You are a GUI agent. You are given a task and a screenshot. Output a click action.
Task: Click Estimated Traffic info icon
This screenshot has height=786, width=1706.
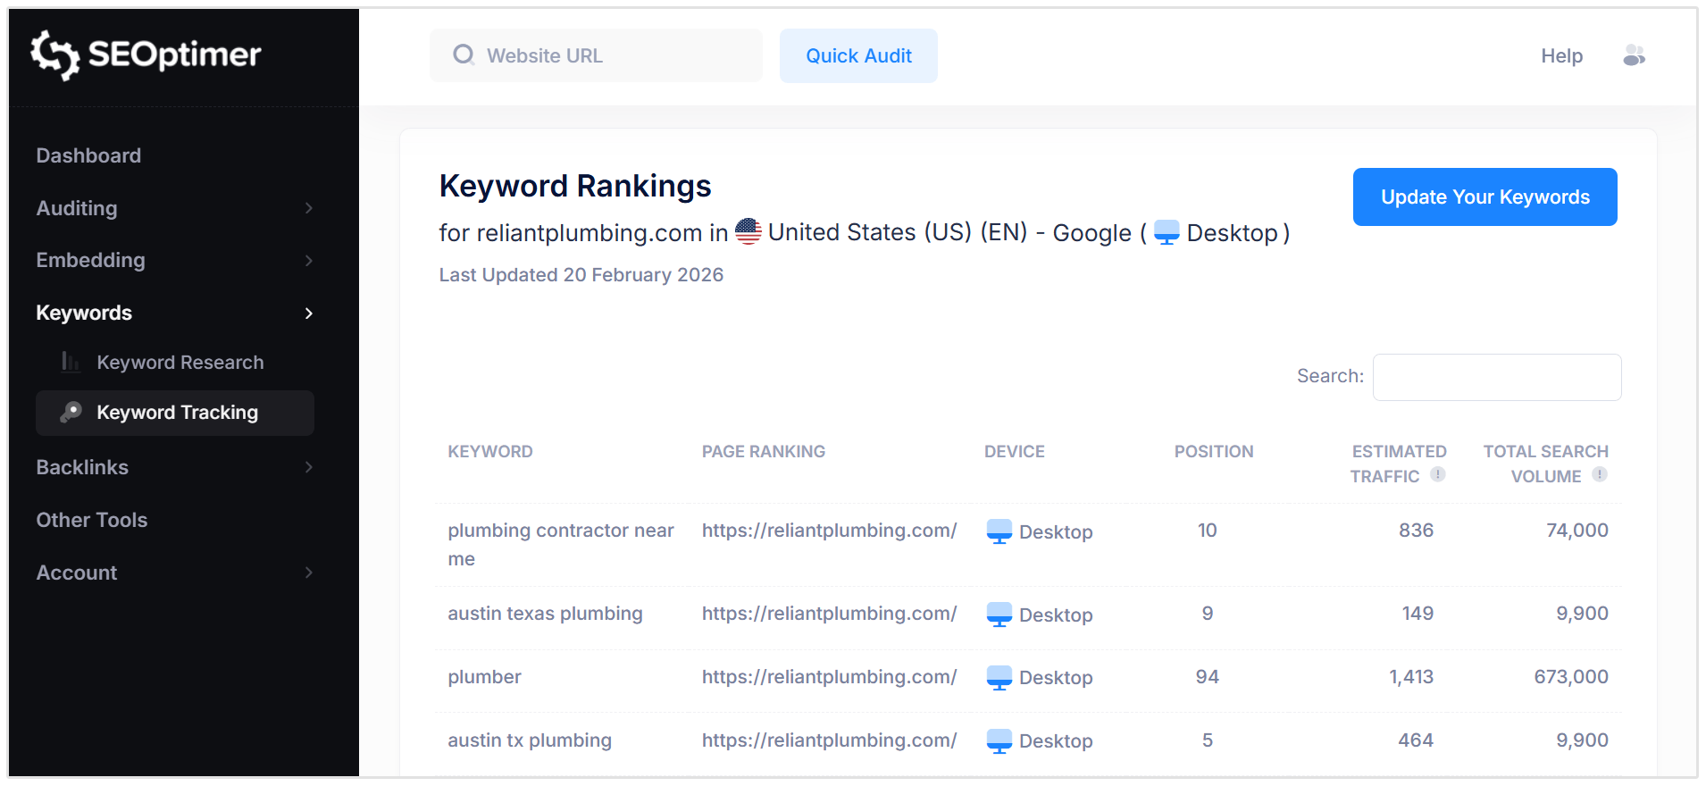1437,475
